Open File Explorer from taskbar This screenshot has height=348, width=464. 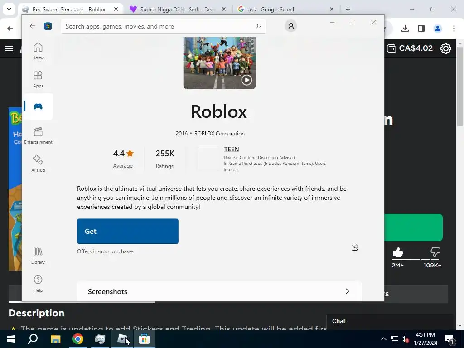(x=55, y=339)
